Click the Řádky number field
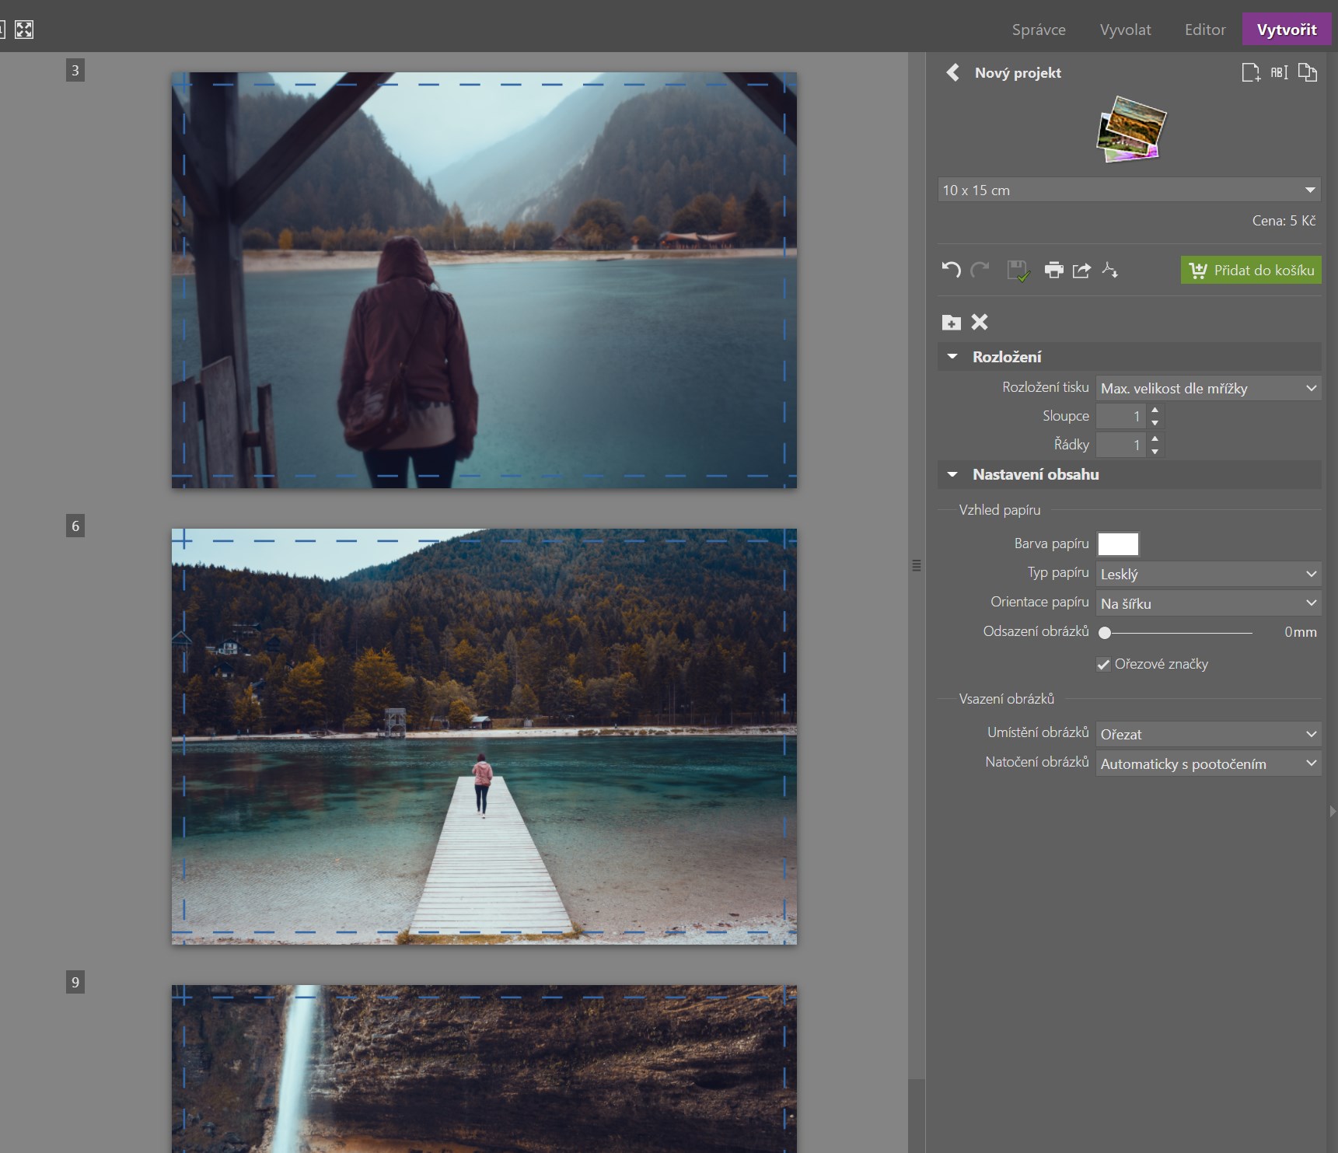 [x=1121, y=445]
